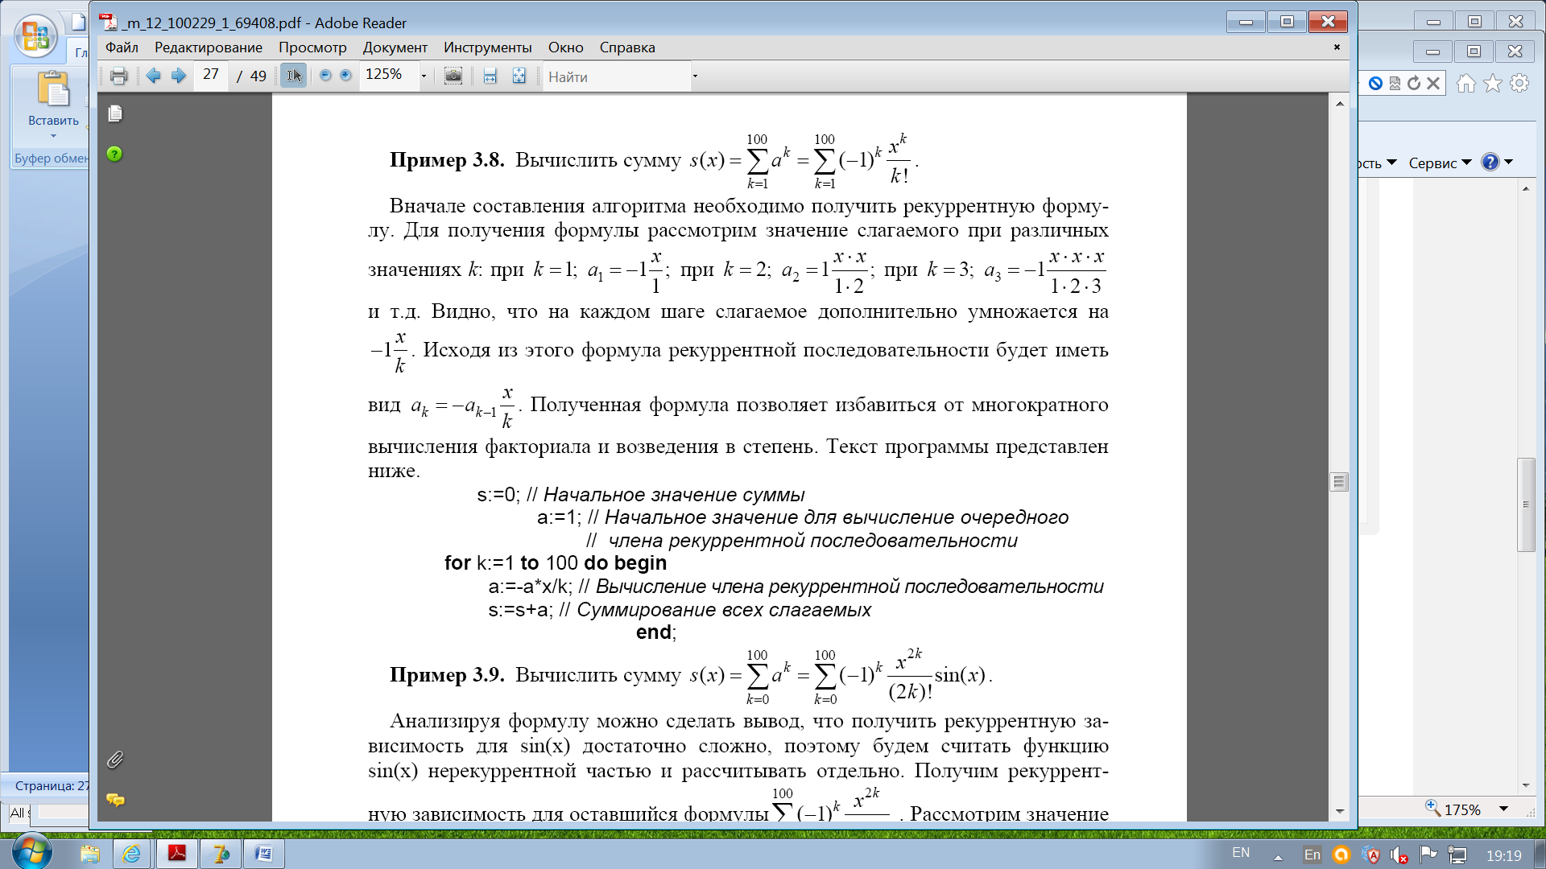Close the document with the menu bar x

click(1337, 47)
